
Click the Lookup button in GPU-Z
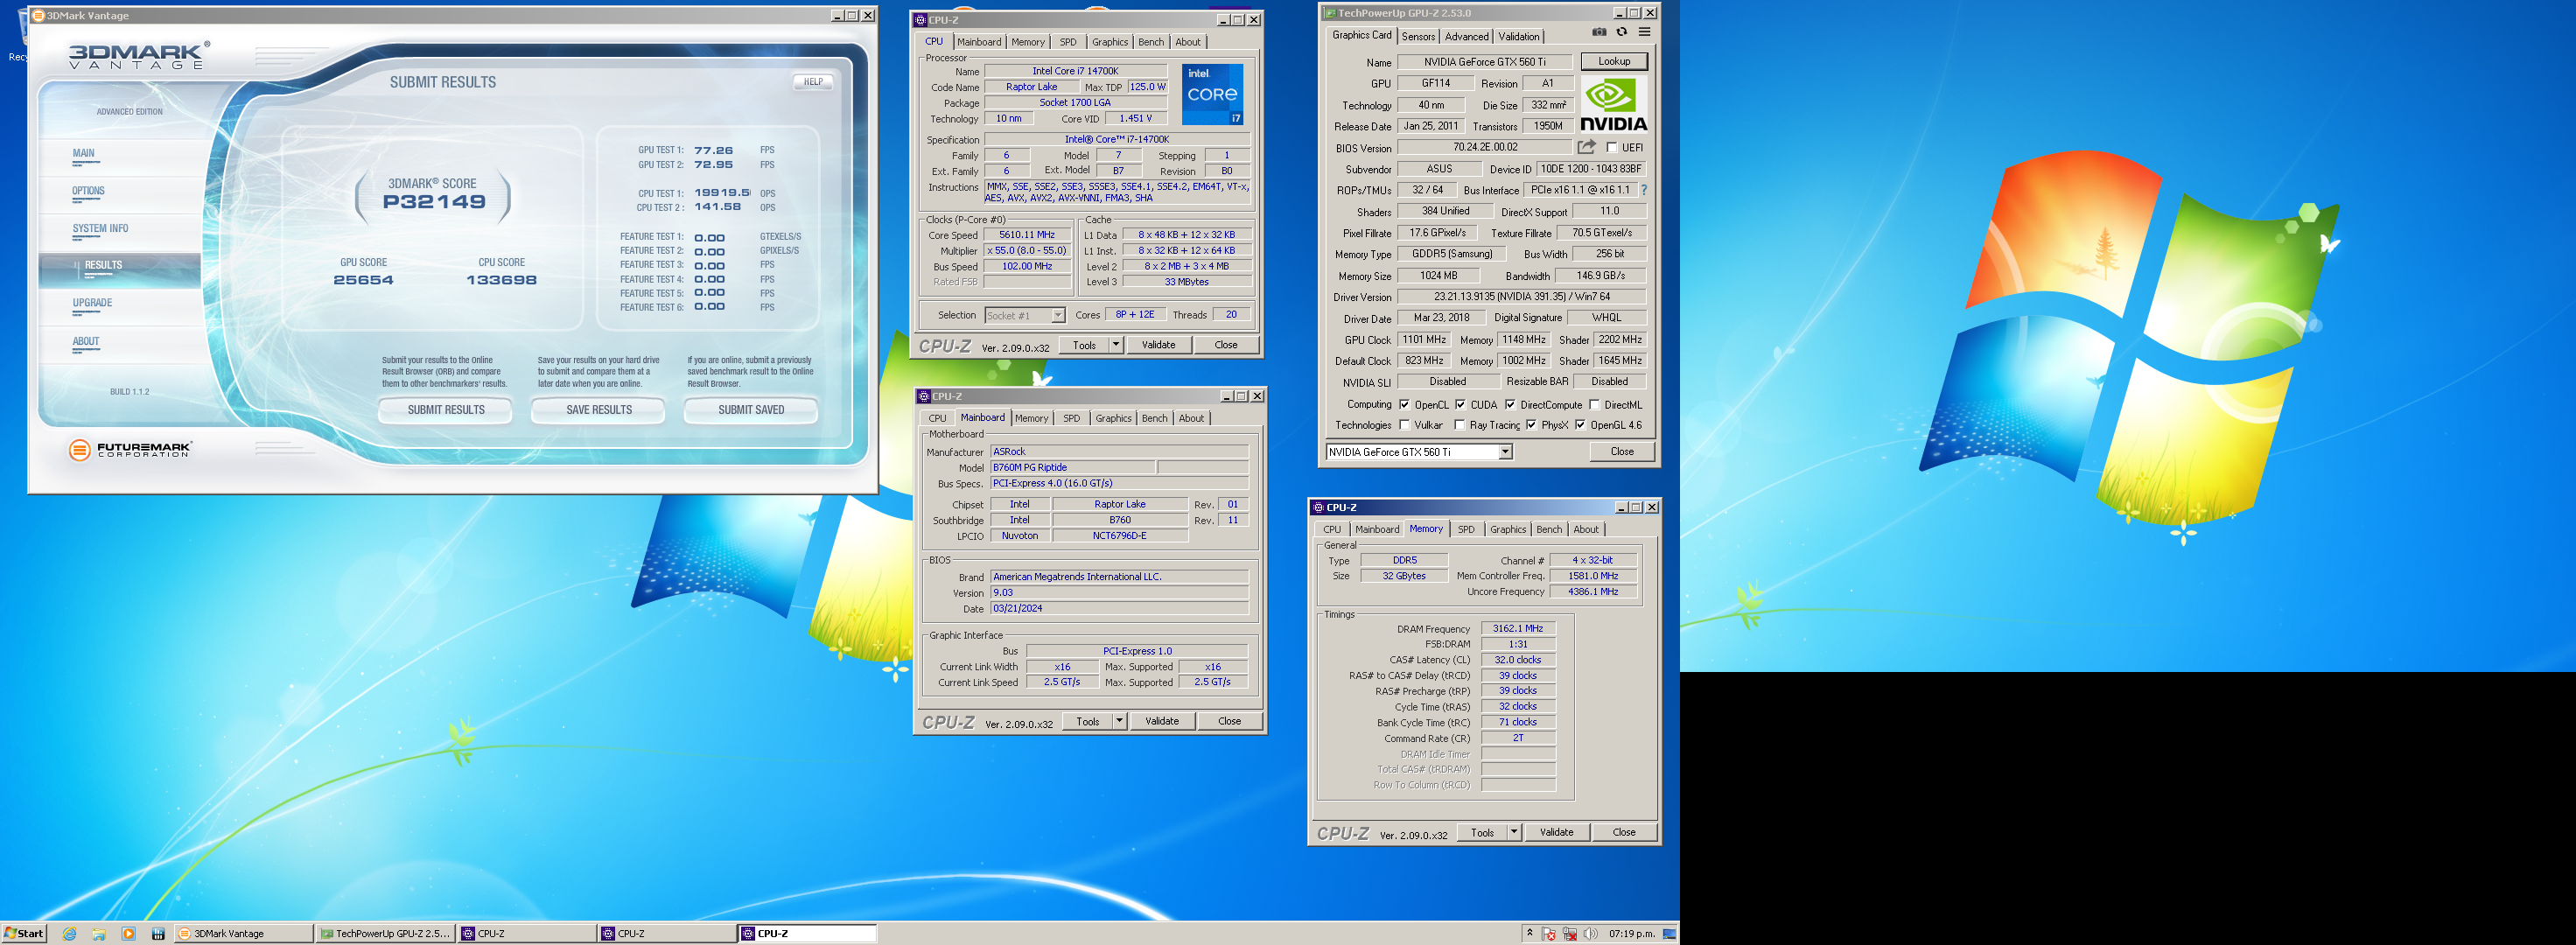point(1614,61)
